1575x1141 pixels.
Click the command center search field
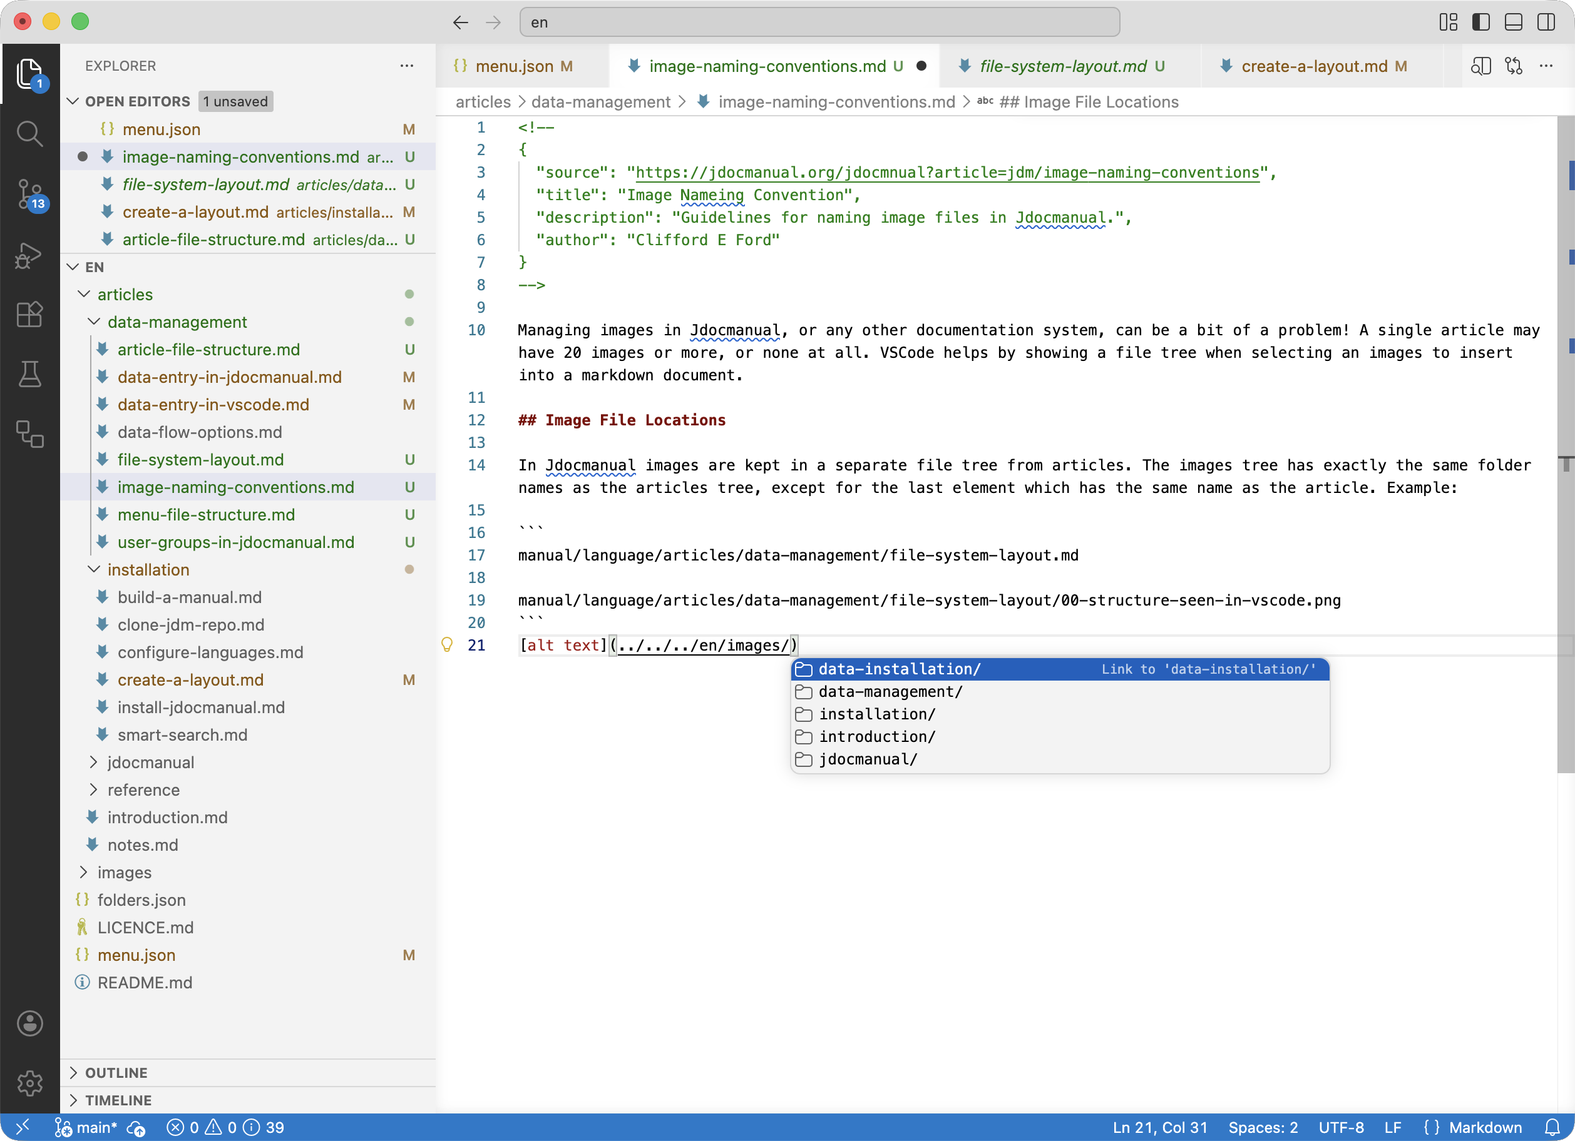(x=819, y=23)
